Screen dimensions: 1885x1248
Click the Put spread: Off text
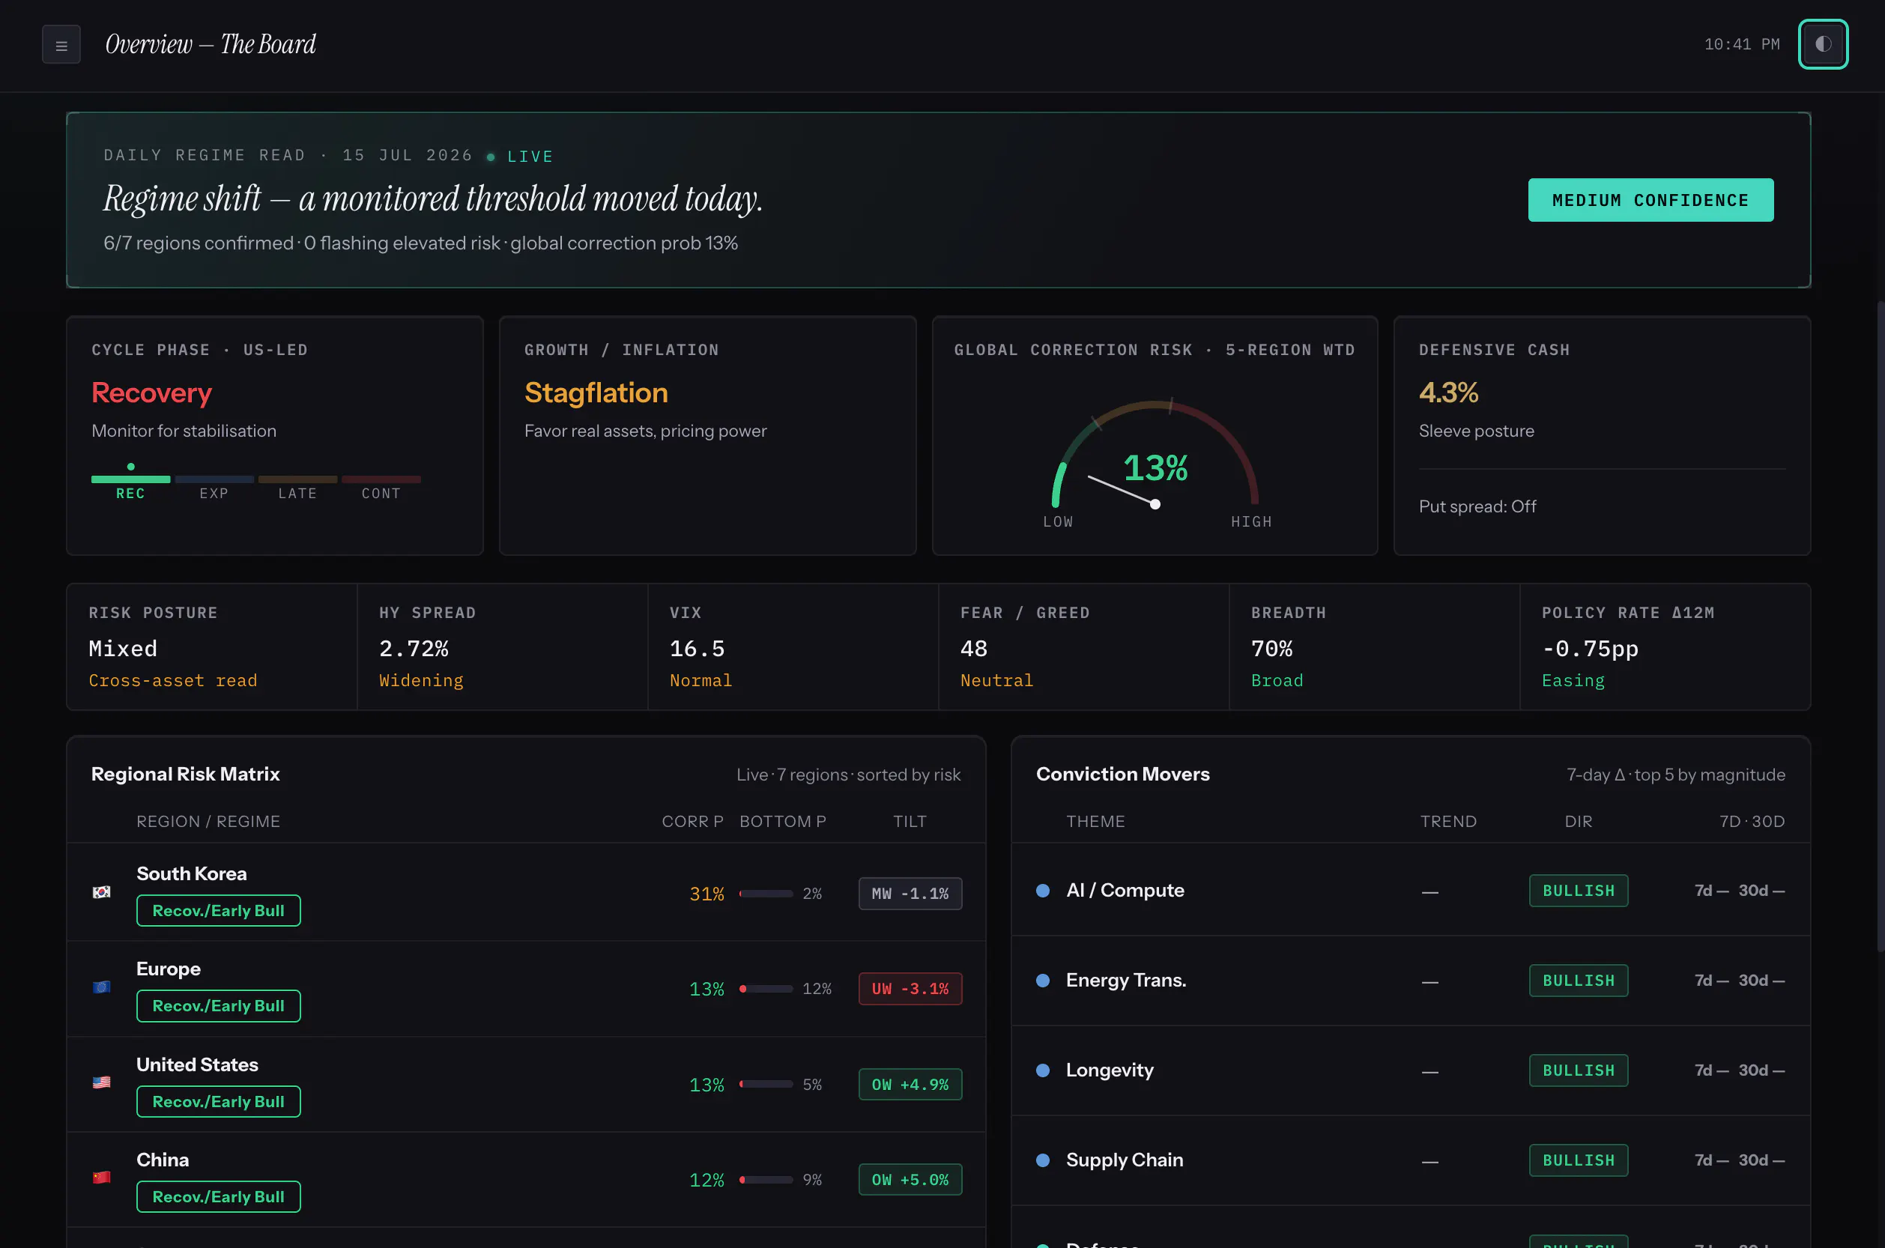click(x=1477, y=507)
